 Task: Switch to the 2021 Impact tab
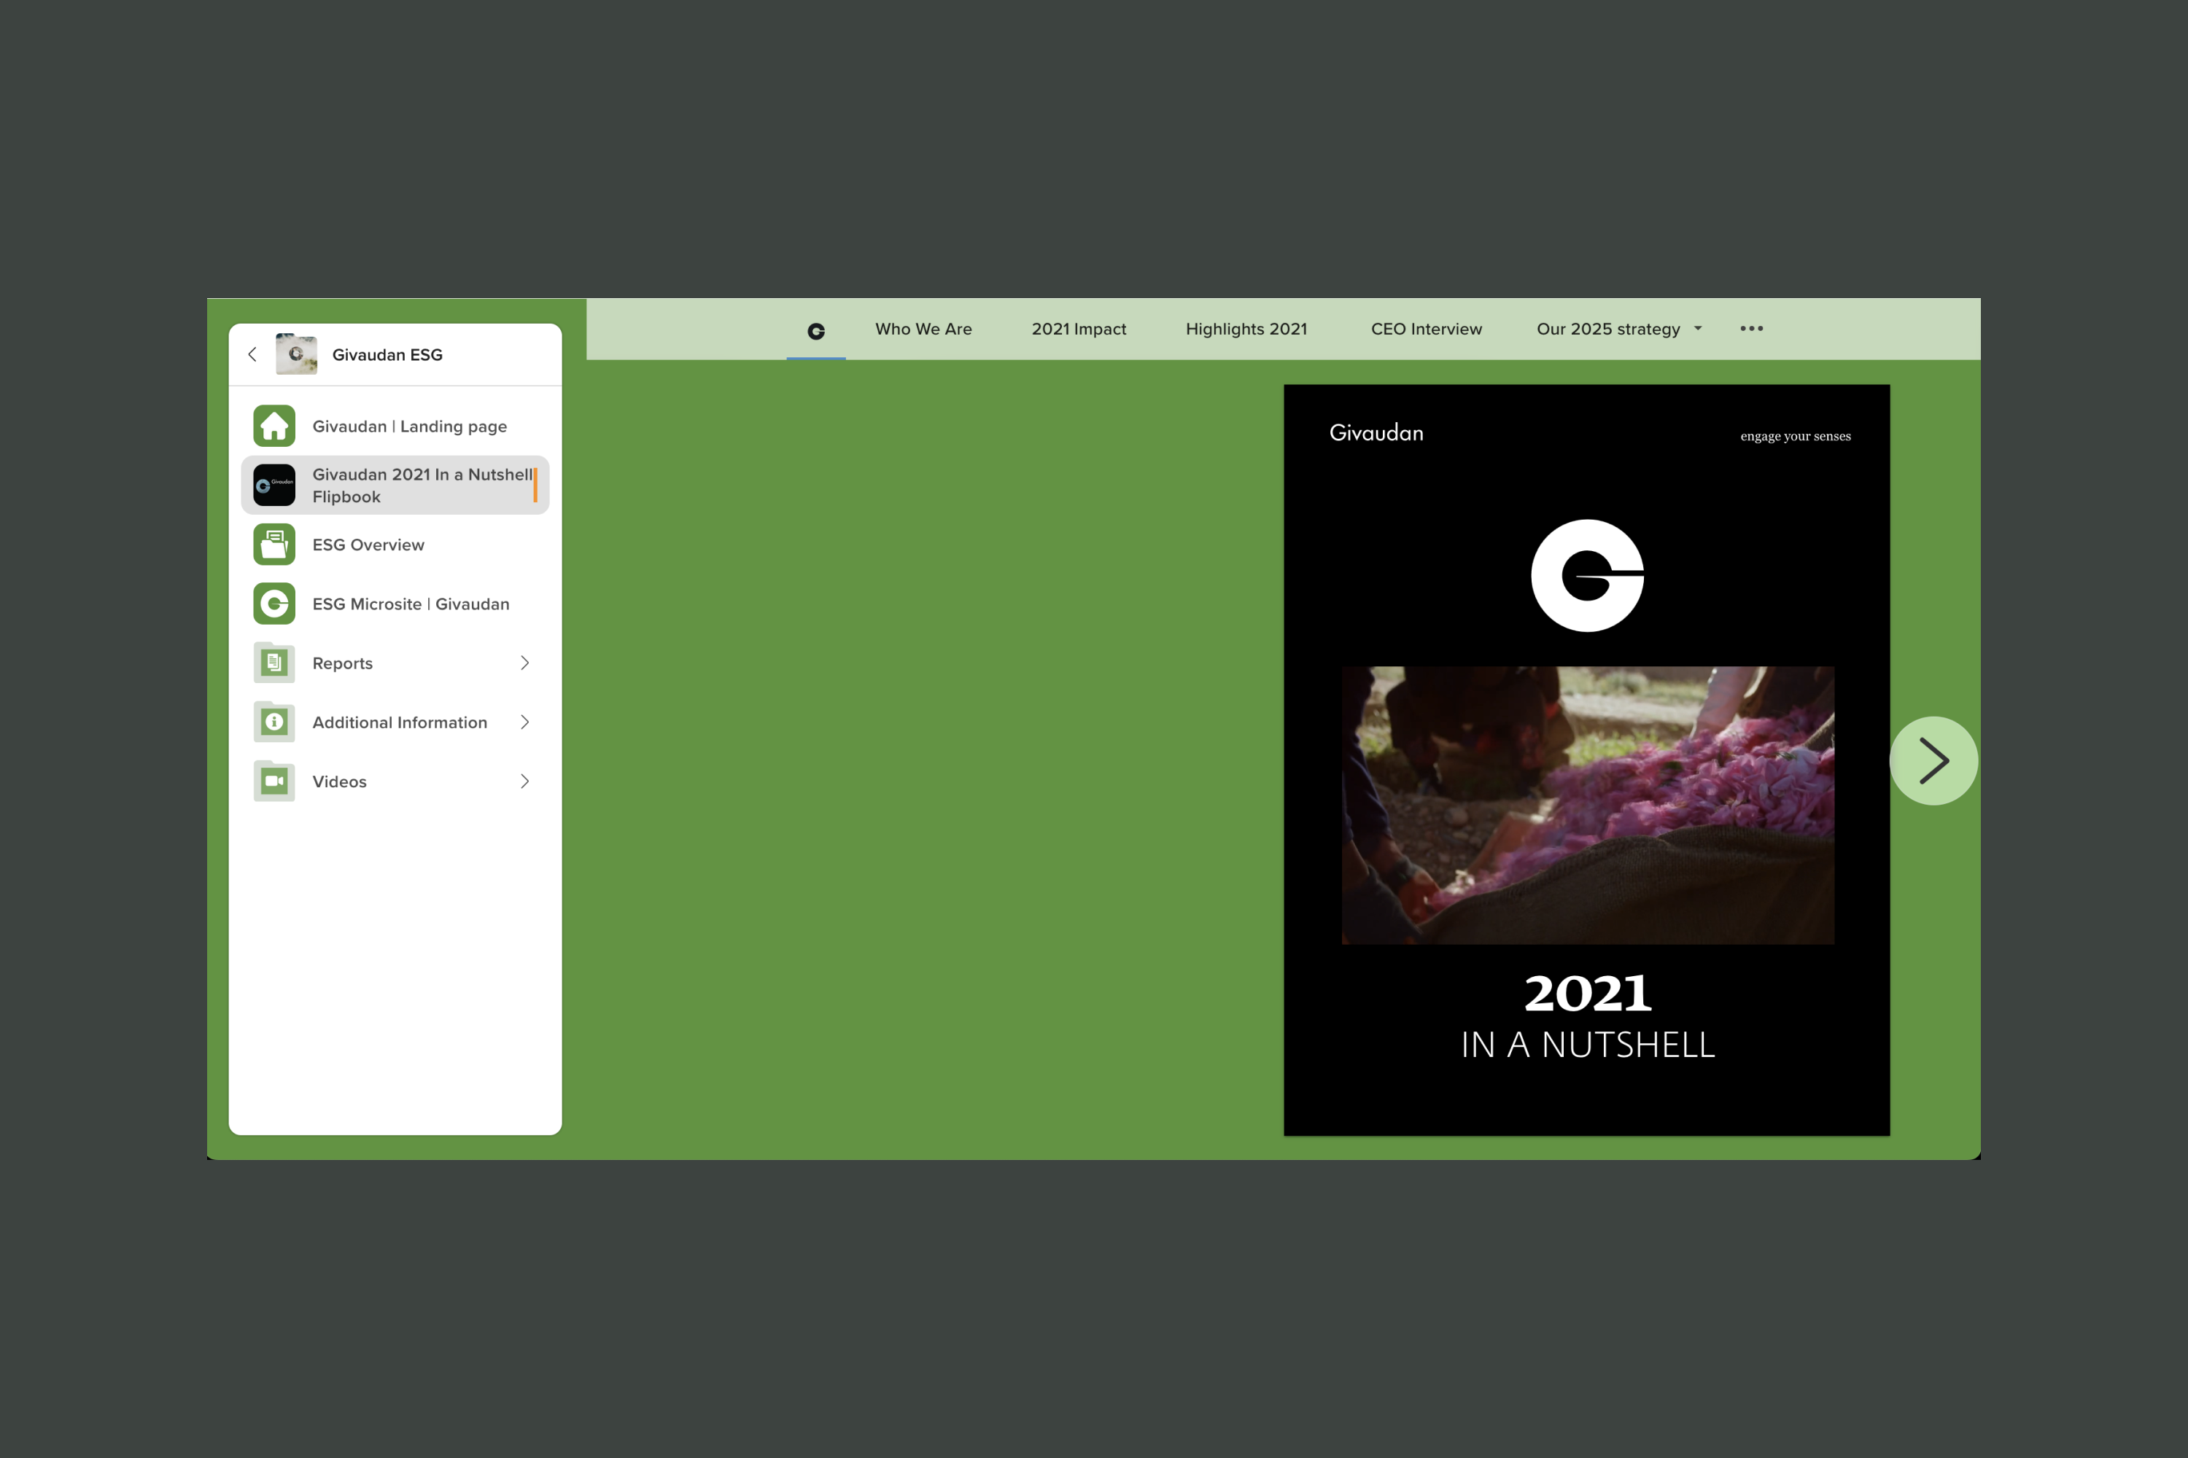coord(1078,330)
